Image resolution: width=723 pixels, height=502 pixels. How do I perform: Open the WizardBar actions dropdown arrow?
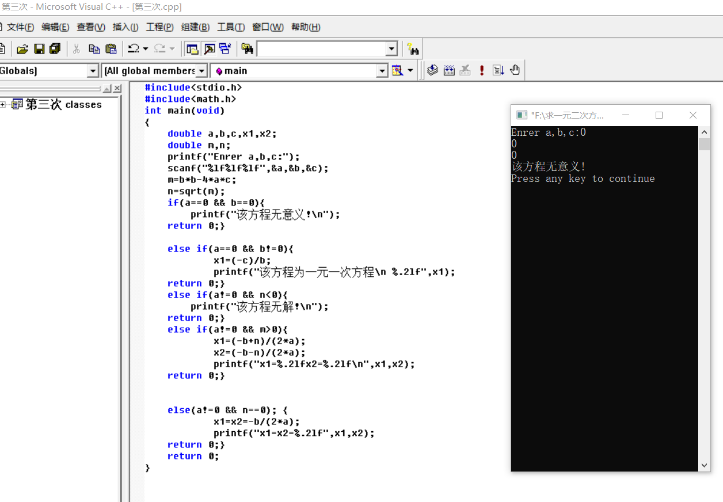410,70
